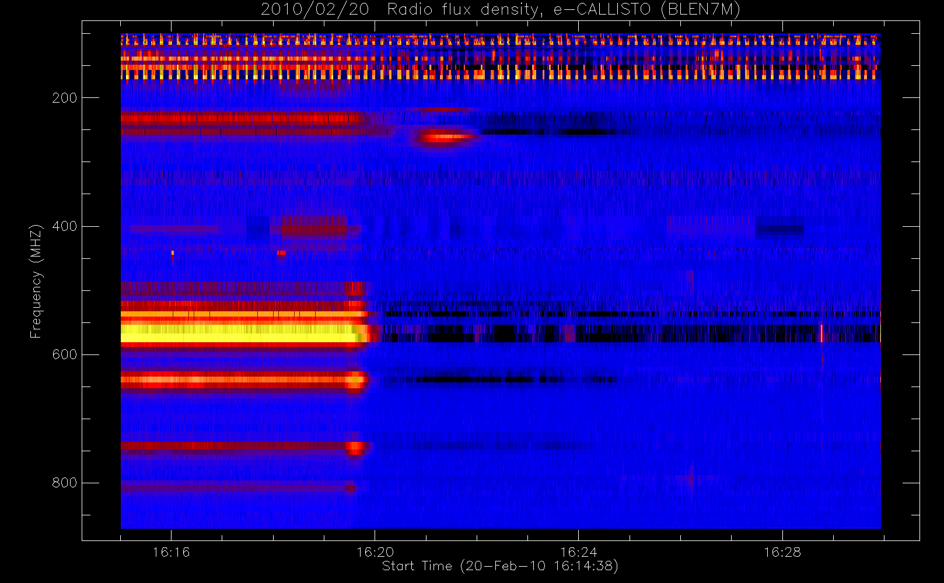
Task: Click the dark red patch near 400 MHz at 16:18
Action: (314, 227)
